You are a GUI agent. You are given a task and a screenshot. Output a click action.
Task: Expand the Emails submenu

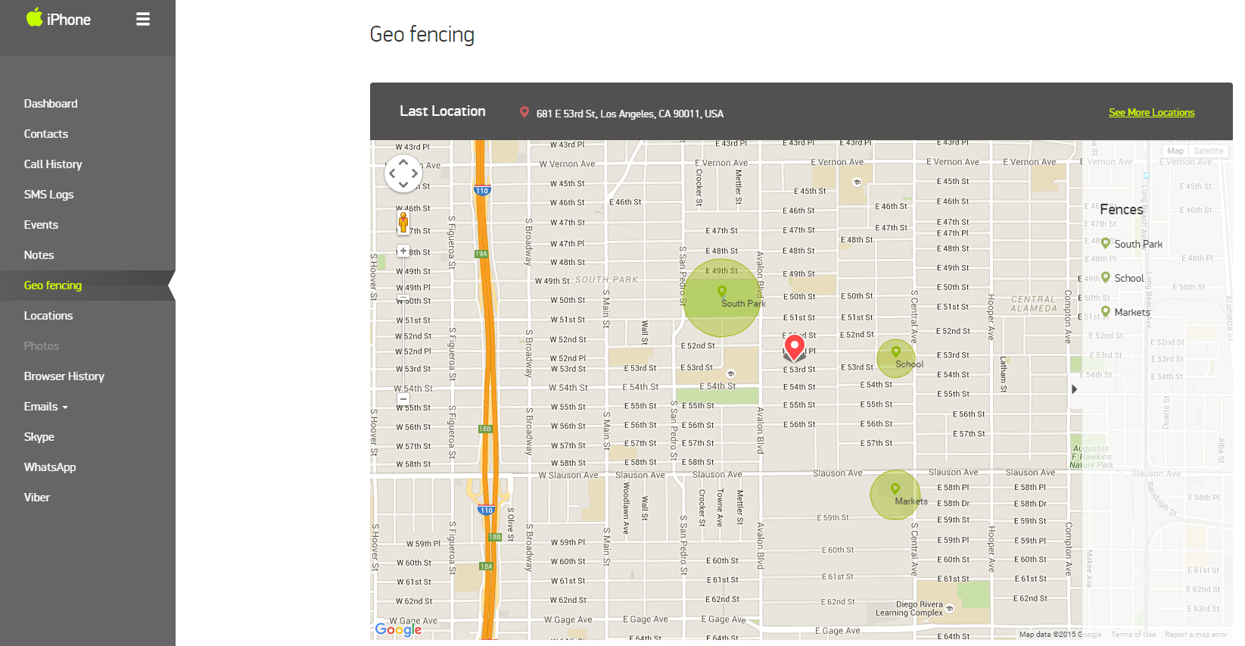tap(46, 407)
